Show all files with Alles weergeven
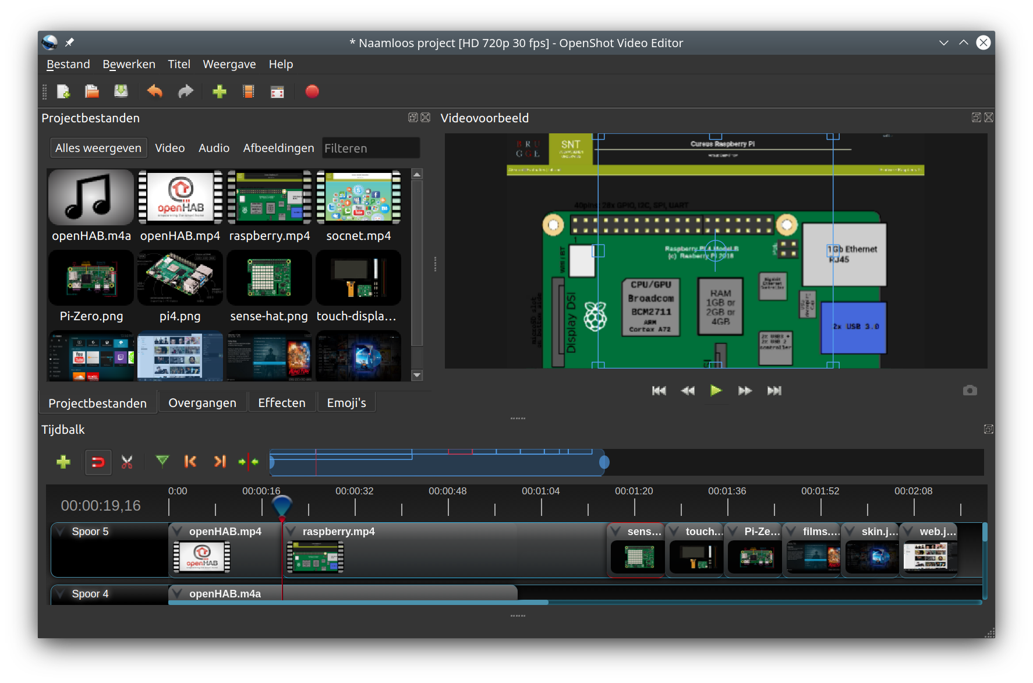The height and width of the screenshot is (683, 1033). tap(98, 148)
